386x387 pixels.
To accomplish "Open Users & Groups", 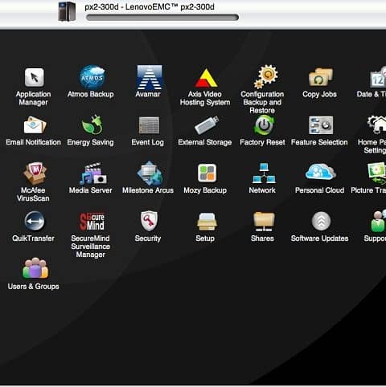I will pyautogui.click(x=35, y=268).
